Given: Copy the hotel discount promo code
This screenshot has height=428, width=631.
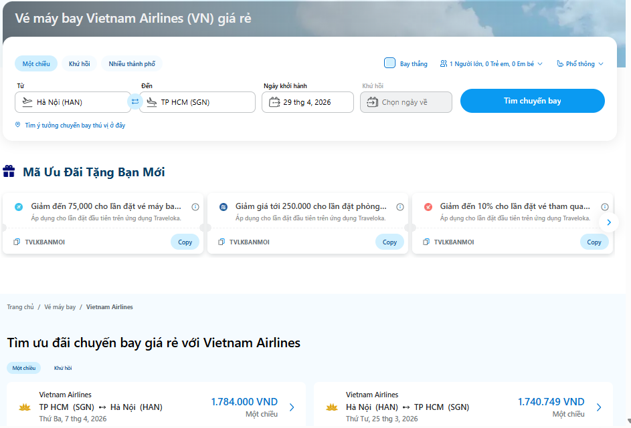Looking at the screenshot, I should pyautogui.click(x=389, y=242).
